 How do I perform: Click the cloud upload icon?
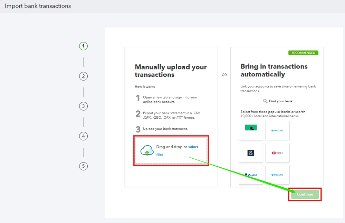147,151
